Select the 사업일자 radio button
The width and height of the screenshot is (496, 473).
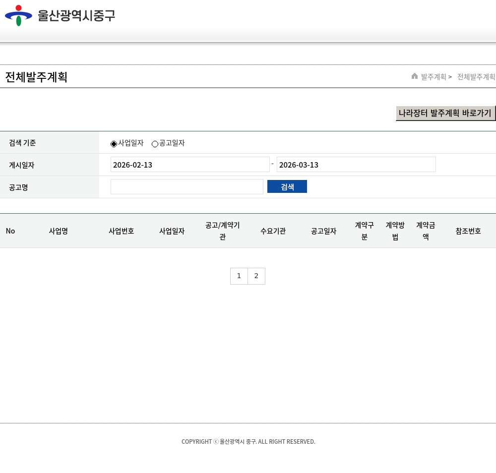114,144
